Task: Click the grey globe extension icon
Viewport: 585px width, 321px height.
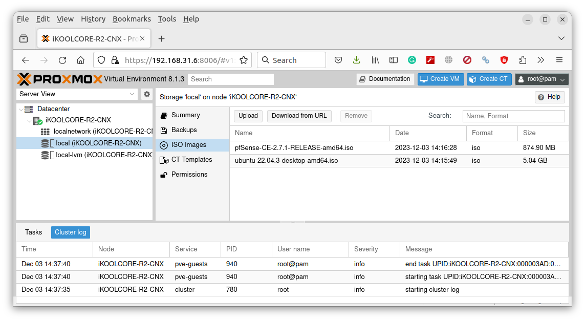Action: point(448,60)
